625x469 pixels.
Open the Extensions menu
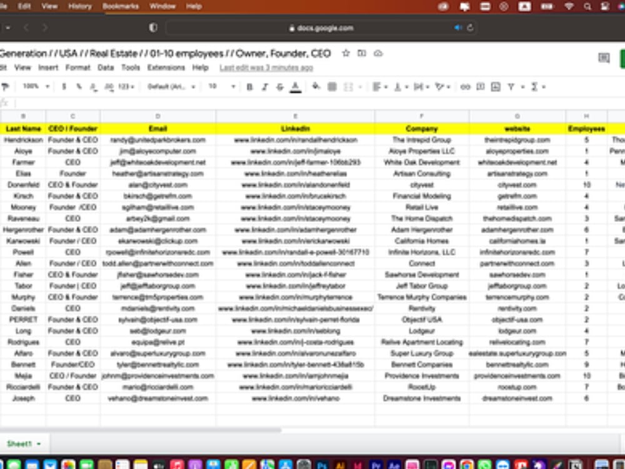(166, 68)
